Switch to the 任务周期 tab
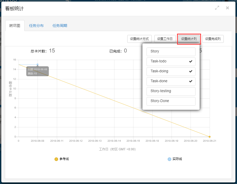Image resolution: width=237 pixels, height=184 pixels. [60, 26]
